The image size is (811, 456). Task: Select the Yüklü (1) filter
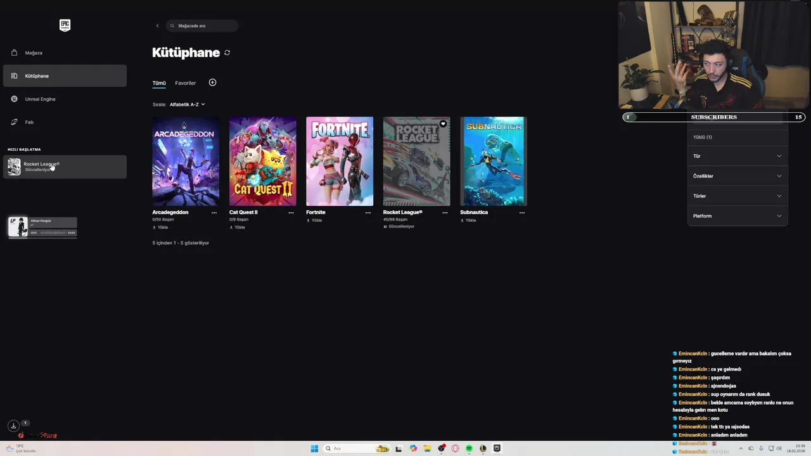pos(703,137)
